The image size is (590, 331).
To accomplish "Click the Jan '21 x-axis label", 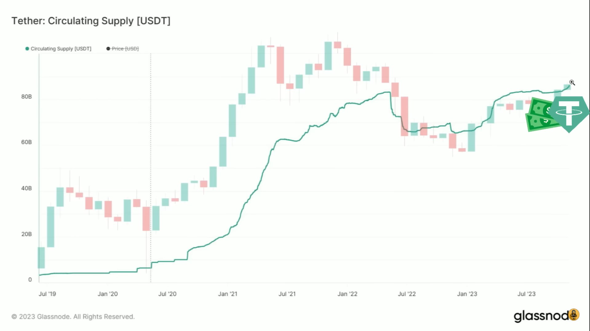I will coord(228,294).
